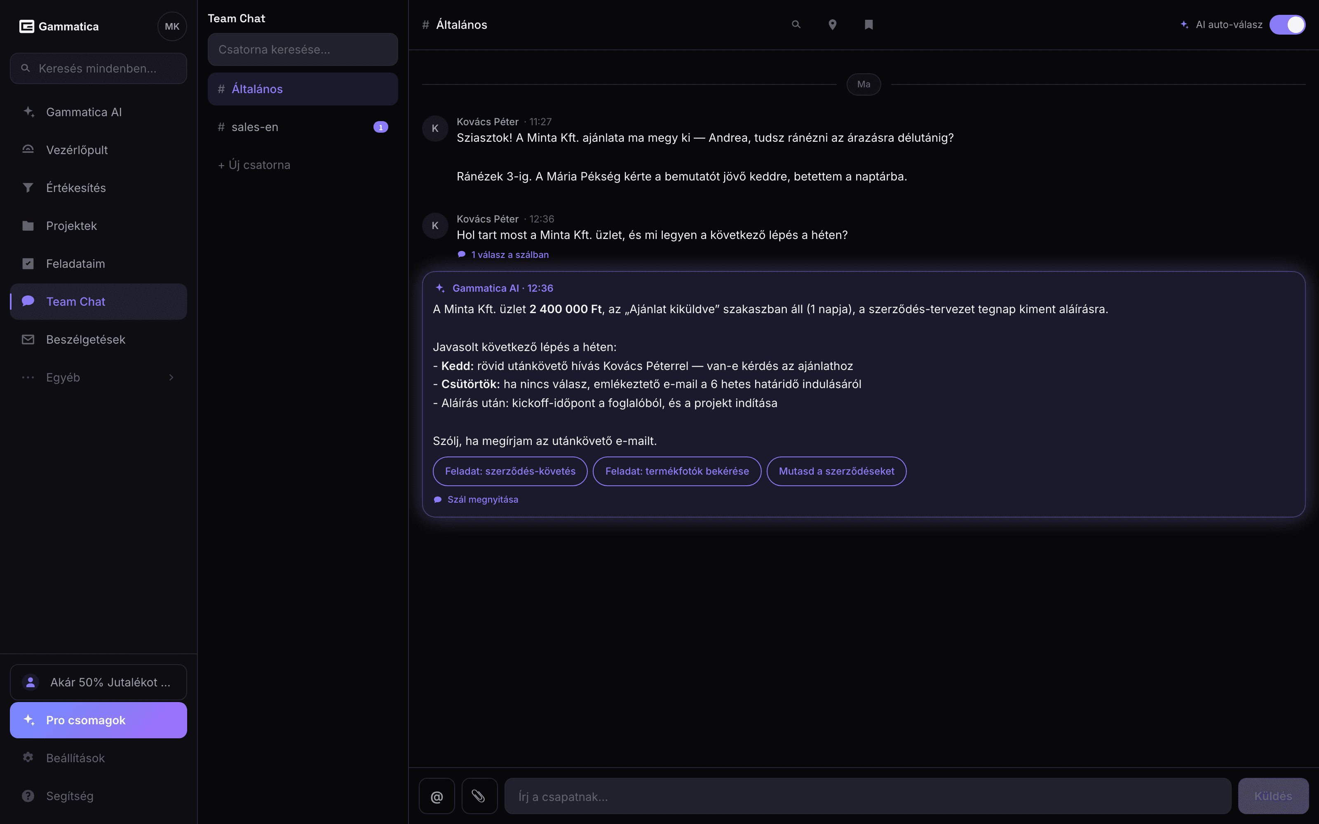Viewport: 1319px width, 824px height.
Task: Click the Mutasd a szerződéseket chip
Action: [x=837, y=471]
